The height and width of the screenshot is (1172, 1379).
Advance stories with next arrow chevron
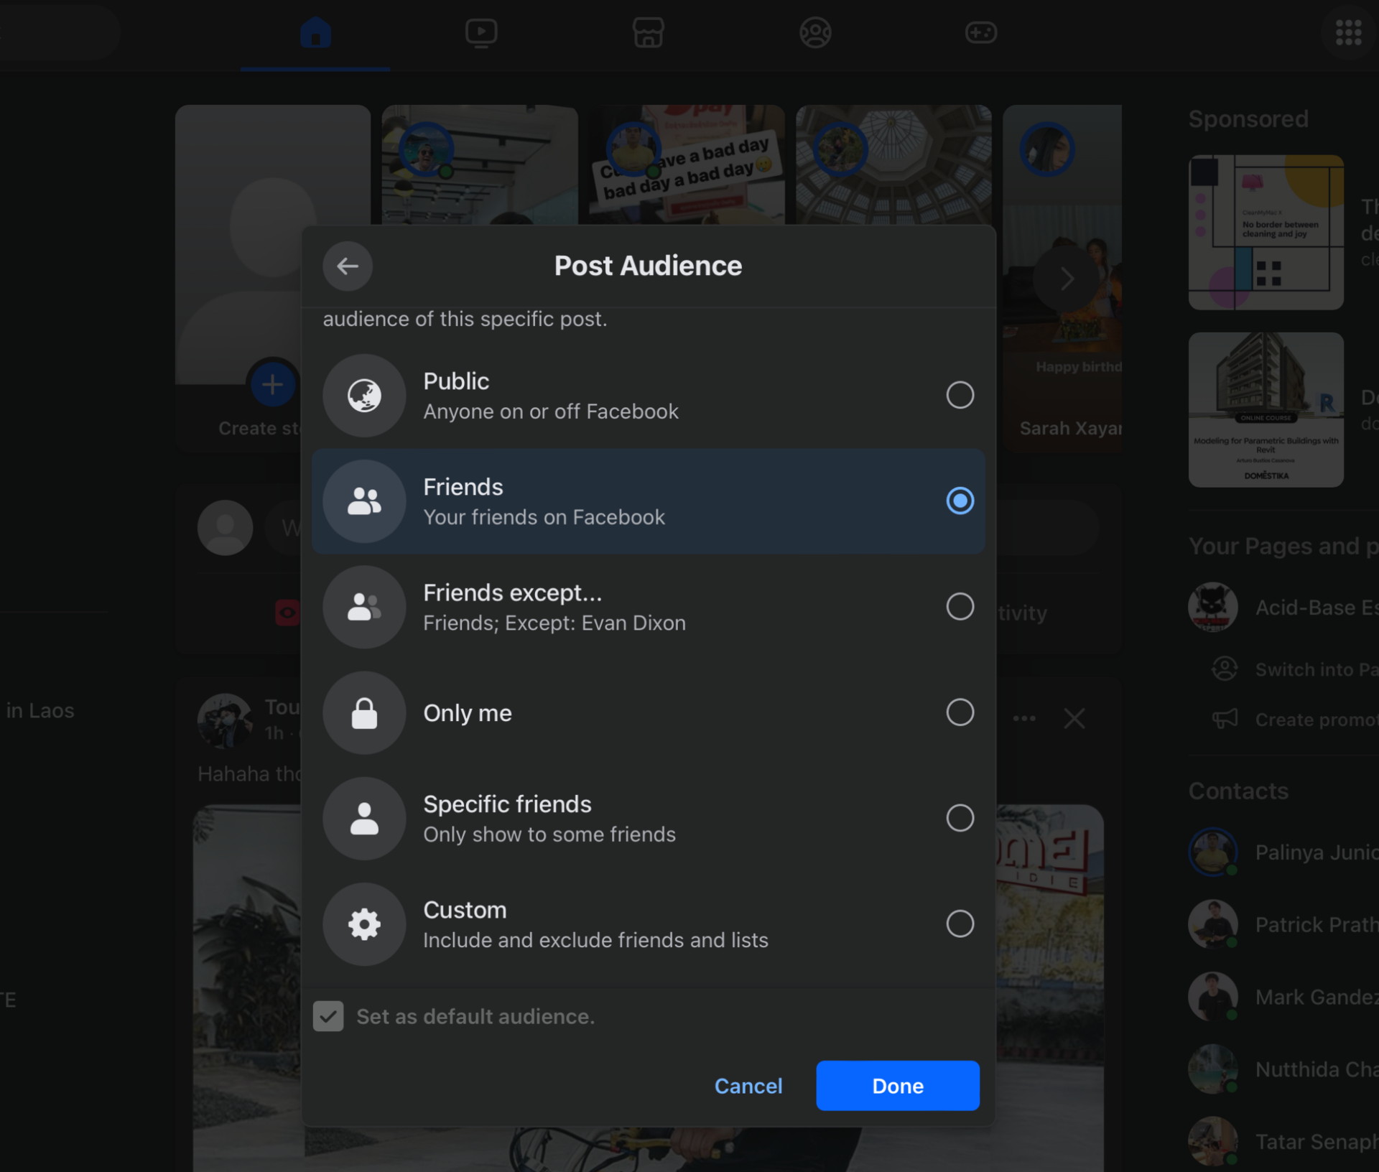tap(1067, 279)
